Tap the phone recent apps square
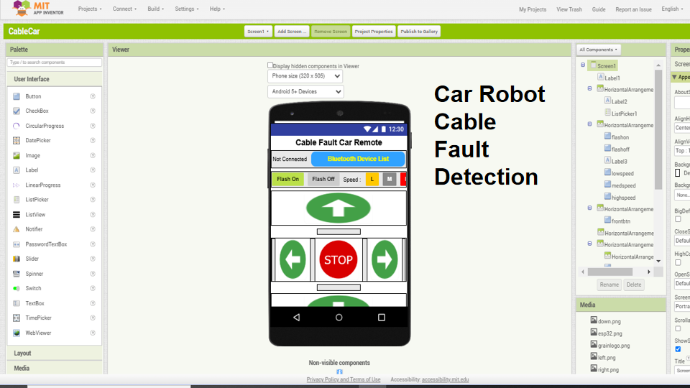This screenshot has width=690, height=388. click(x=382, y=317)
